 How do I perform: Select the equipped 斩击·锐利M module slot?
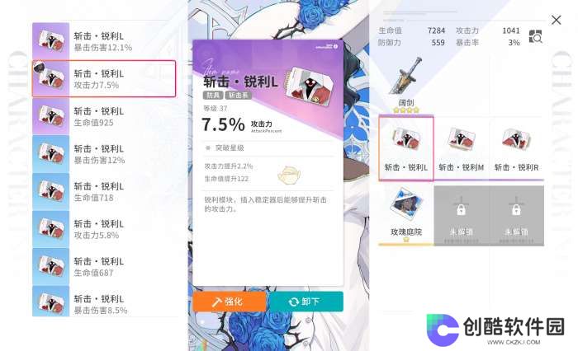[x=461, y=148]
